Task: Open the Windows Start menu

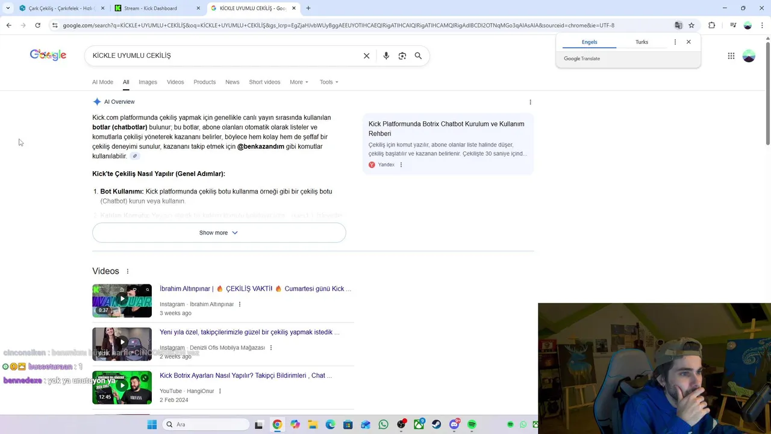Action: 152,424
